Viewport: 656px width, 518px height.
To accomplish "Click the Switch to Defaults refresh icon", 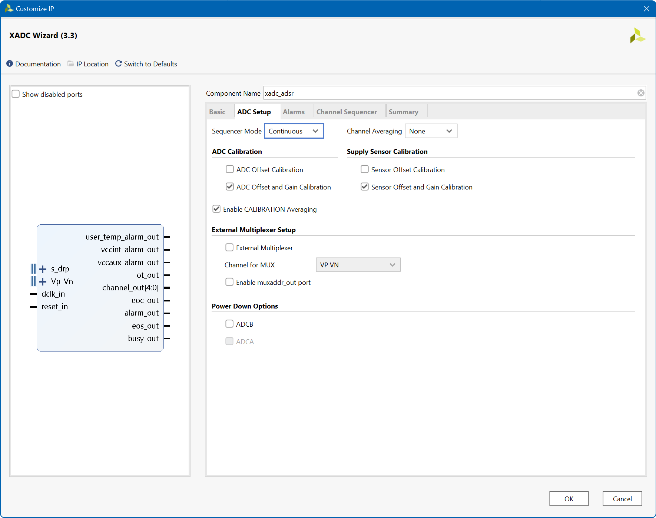I will pyautogui.click(x=119, y=64).
